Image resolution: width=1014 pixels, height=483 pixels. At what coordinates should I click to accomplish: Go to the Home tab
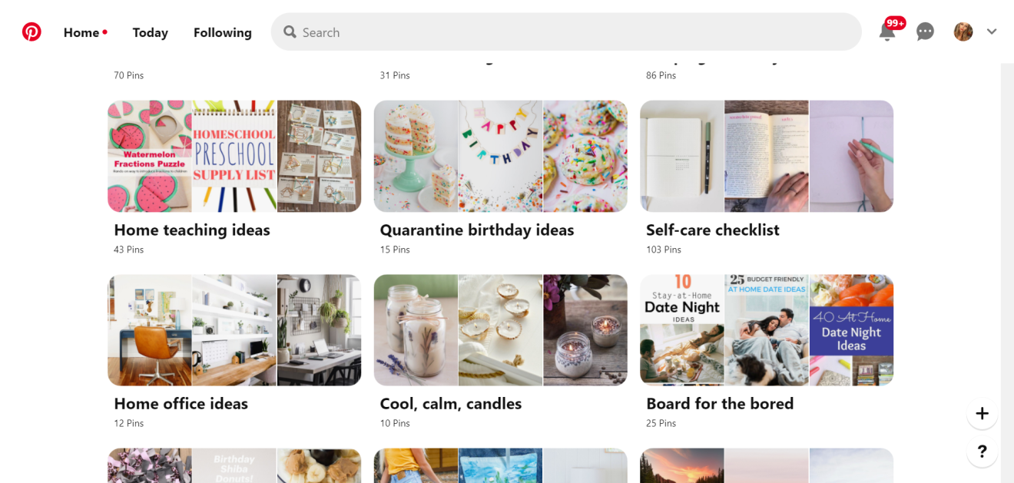81,32
